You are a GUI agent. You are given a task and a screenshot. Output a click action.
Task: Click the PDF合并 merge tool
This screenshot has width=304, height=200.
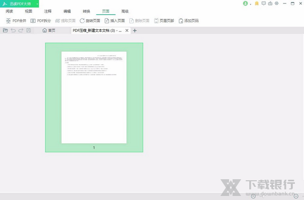pos(16,21)
